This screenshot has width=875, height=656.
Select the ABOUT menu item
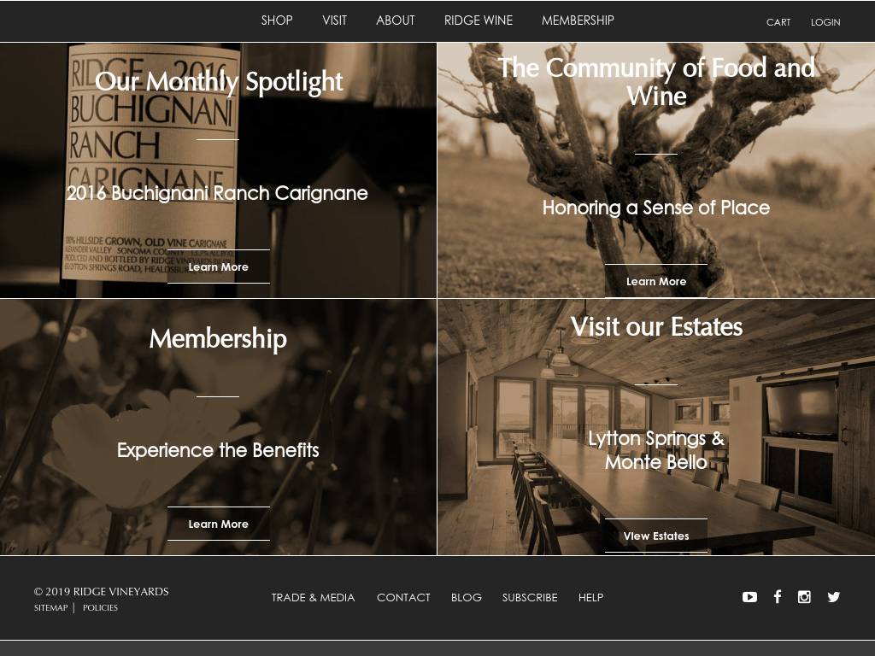[395, 20]
